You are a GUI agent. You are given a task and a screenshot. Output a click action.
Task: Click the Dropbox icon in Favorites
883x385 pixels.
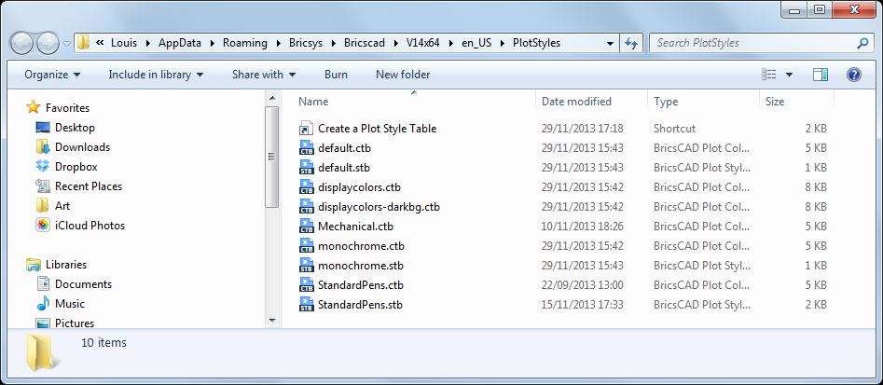click(x=43, y=167)
